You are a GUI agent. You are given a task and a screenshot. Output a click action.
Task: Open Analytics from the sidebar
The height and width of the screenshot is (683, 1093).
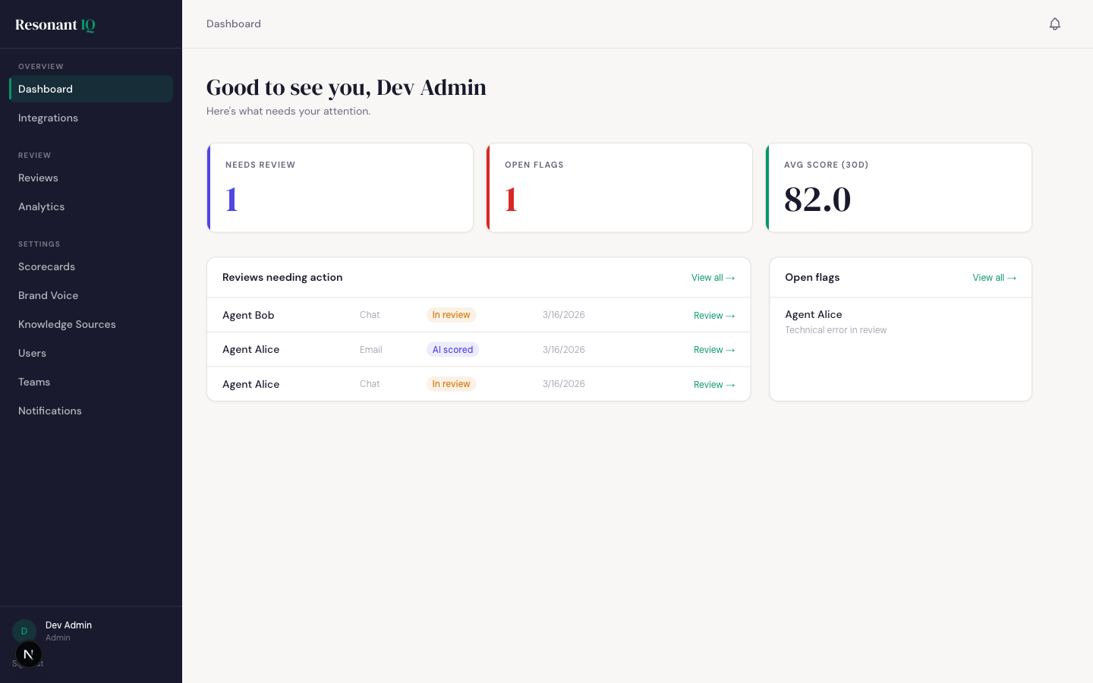41,206
